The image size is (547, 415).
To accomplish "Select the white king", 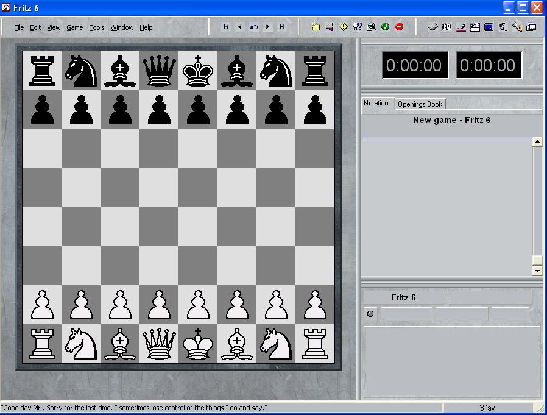I will (x=198, y=344).
